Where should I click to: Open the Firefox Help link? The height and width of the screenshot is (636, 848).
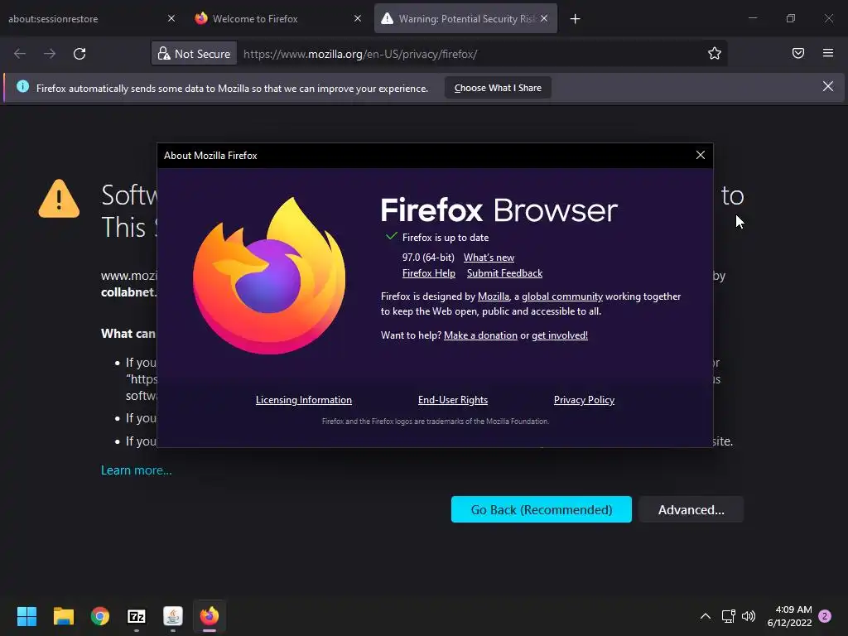[x=429, y=273]
